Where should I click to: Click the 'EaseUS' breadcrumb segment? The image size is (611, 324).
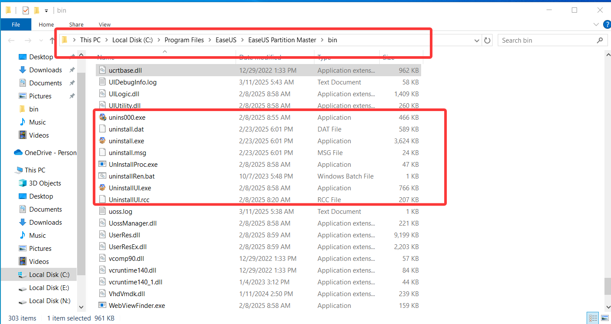pos(226,40)
